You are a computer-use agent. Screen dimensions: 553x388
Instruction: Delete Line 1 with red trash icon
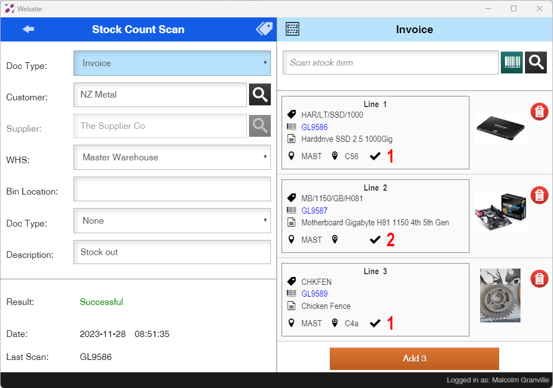point(539,112)
